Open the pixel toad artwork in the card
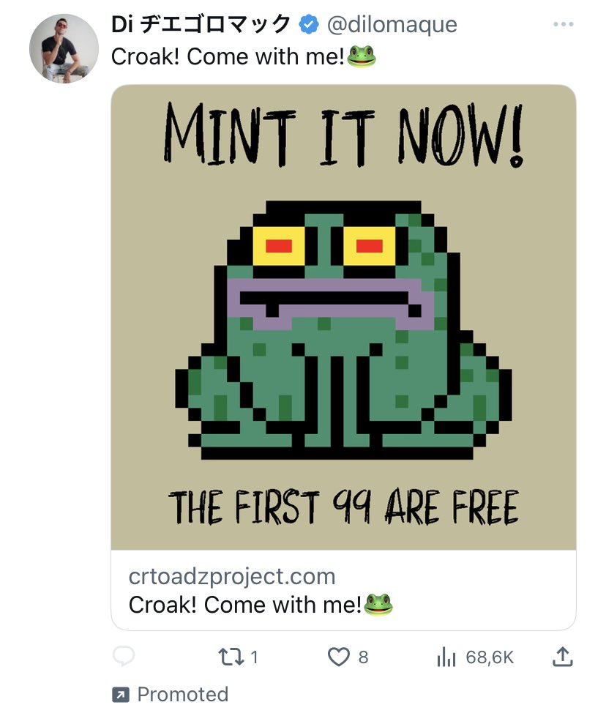Viewport: 606px width, 724px height. point(343,329)
